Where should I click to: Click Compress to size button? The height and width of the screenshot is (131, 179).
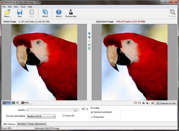pyautogui.click(x=166, y=103)
